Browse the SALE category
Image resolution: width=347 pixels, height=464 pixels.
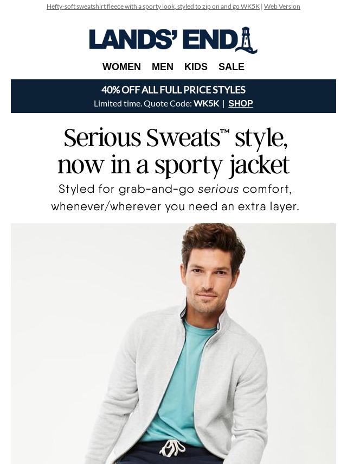pos(231,67)
